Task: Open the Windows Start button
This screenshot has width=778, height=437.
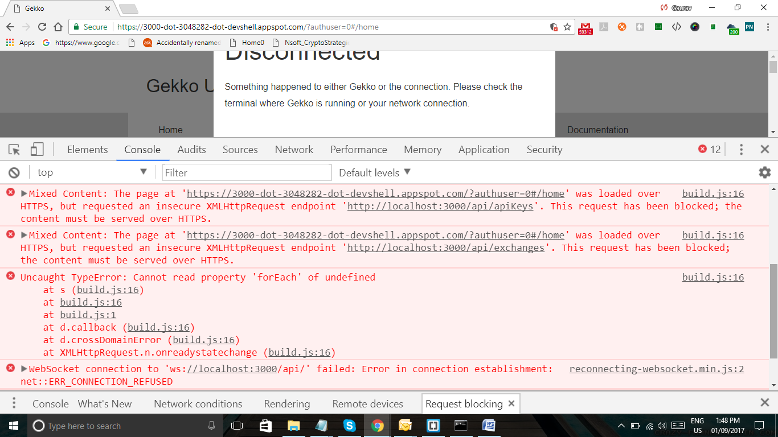Action: pos(13,426)
